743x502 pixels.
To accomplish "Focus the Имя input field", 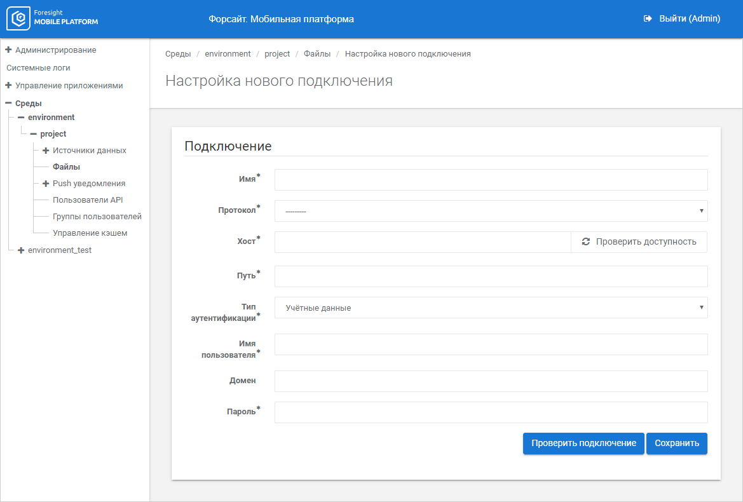I will (x=491, y=180).
